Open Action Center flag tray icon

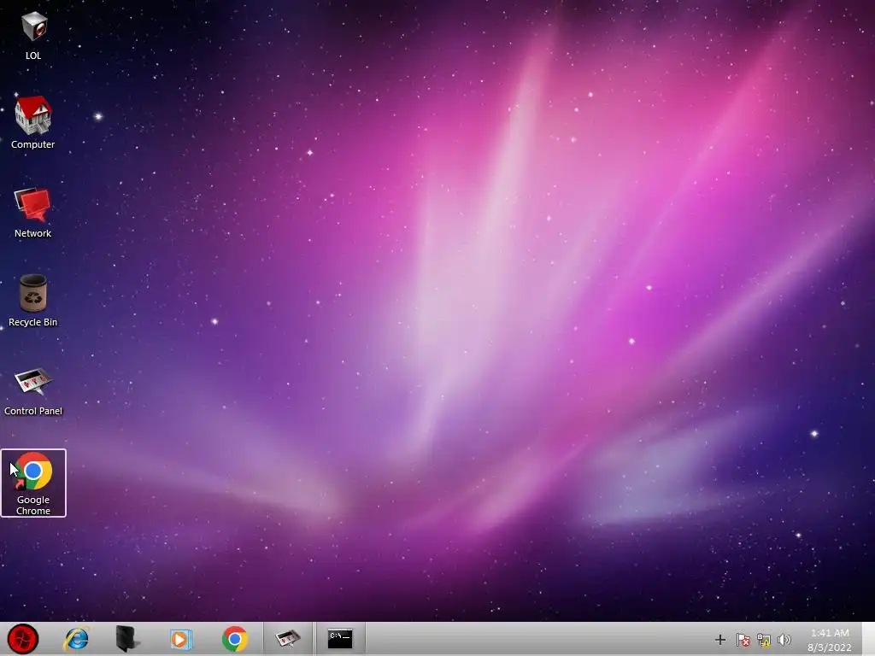point(743,640)
